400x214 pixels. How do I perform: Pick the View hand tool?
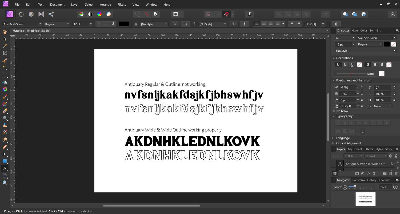click(x=5, y=32)
